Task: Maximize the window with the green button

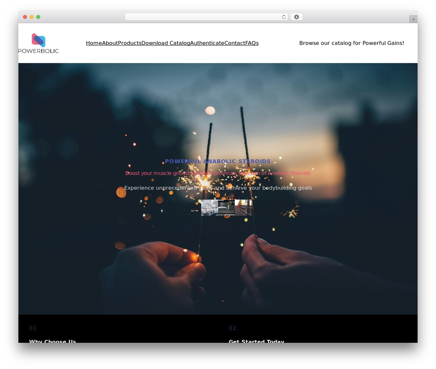Action: point(38,17)
